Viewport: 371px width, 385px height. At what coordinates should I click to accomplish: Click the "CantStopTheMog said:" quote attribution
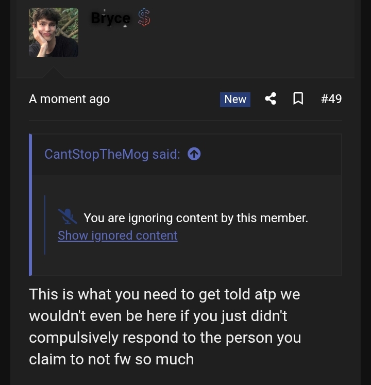[x=112, y=154]
